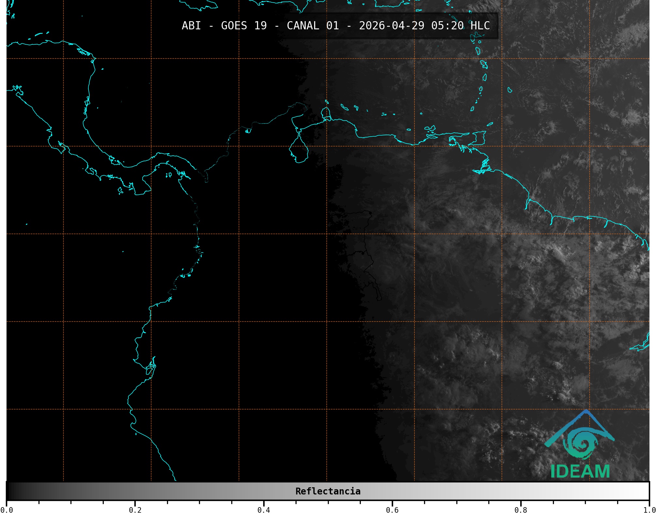Click the 0.4 tick label on the colorbar
This screenshot has width=656, height=514.
tap(264, 510)
